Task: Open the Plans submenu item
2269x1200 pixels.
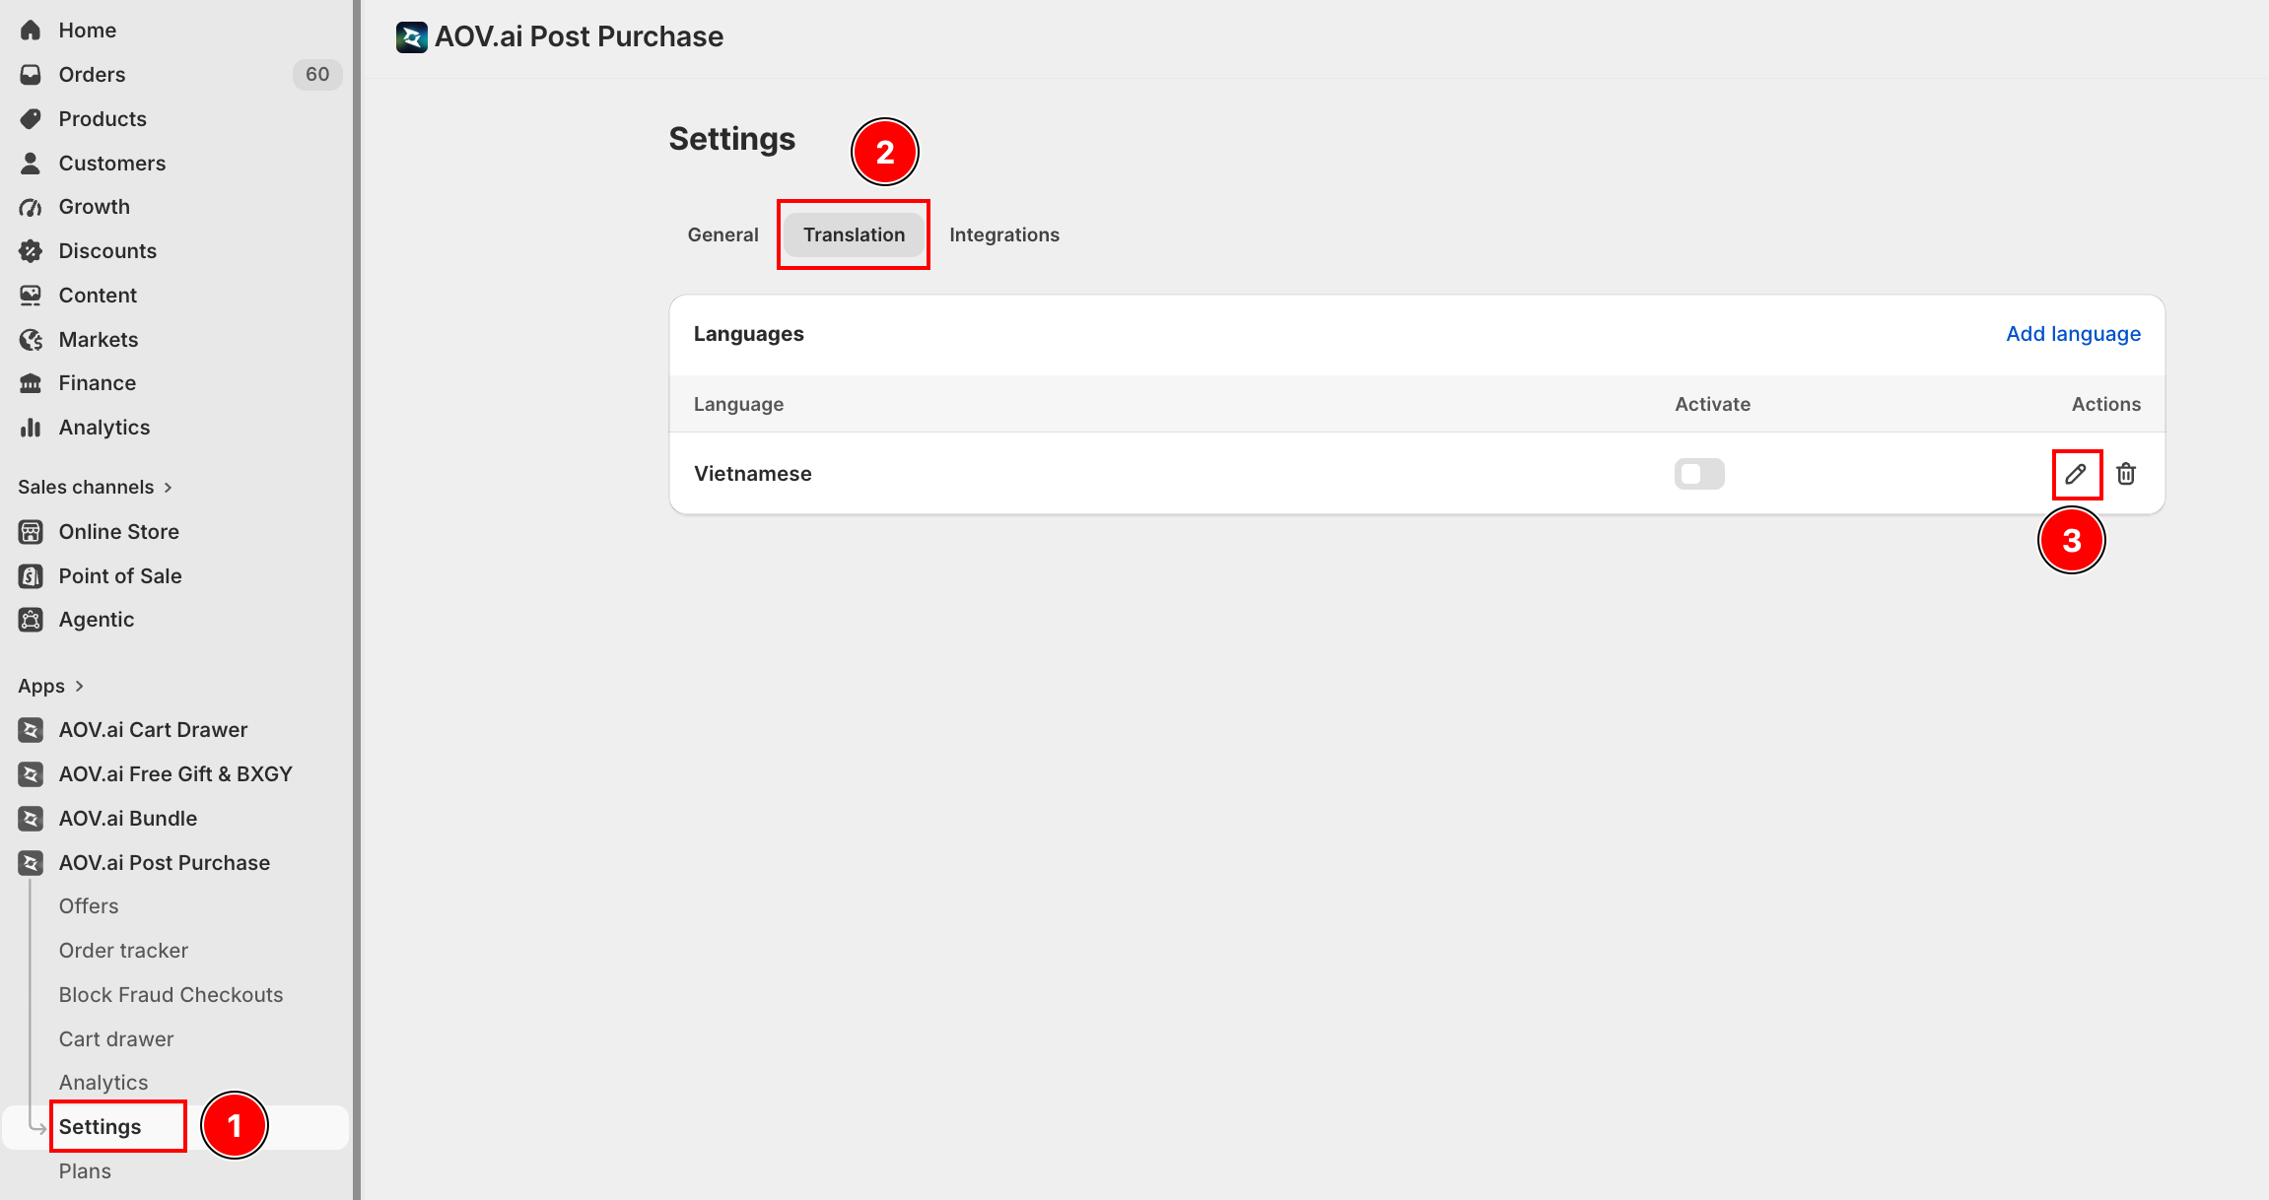Action: coord(85,1171)
